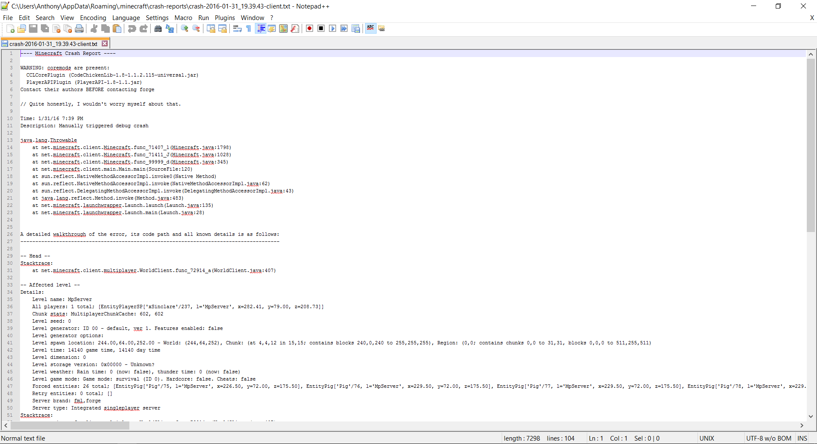Viewport: 817px width, 444px height.
Task: Playback the recorded macro with the blue arrow
Action: (332, 29)
